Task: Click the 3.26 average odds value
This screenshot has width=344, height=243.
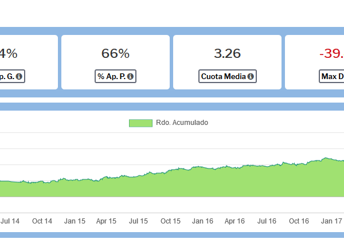Action: [x=227, y=54]
